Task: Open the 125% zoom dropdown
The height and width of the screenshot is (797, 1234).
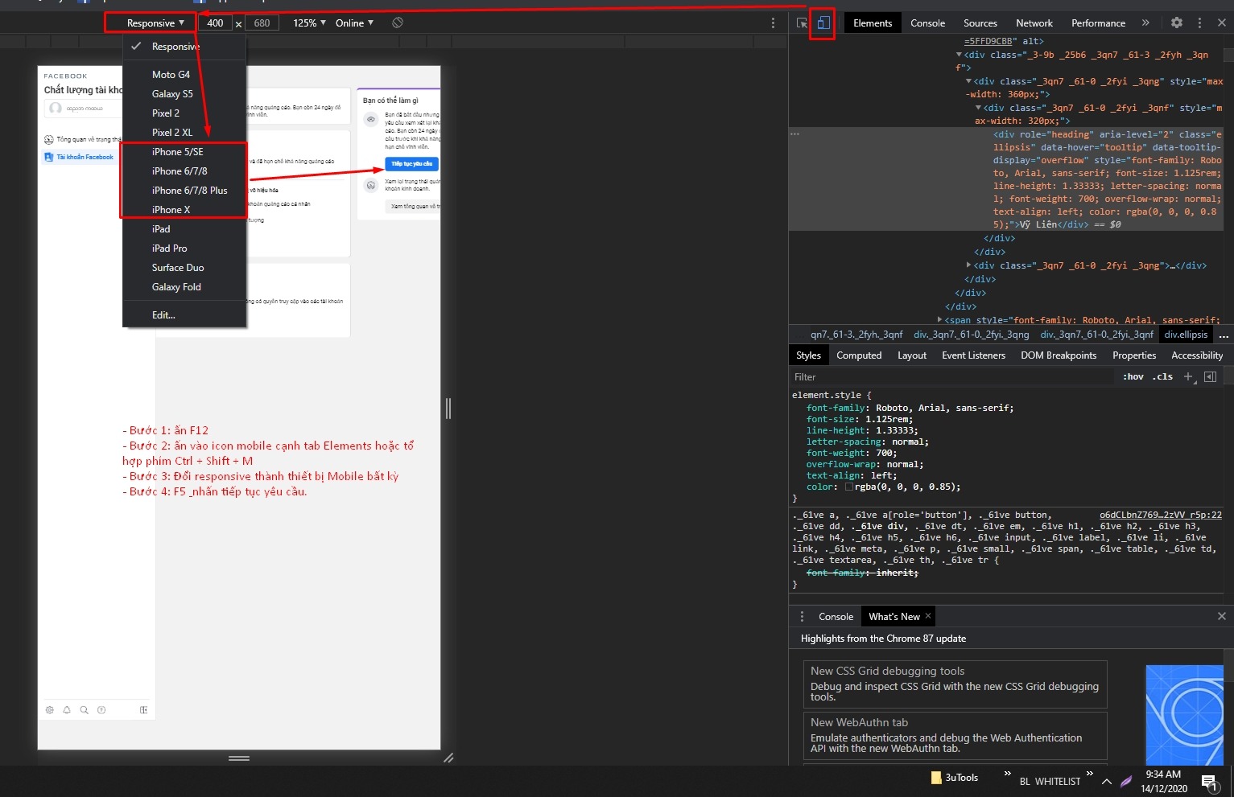Action: pos(309,23)
